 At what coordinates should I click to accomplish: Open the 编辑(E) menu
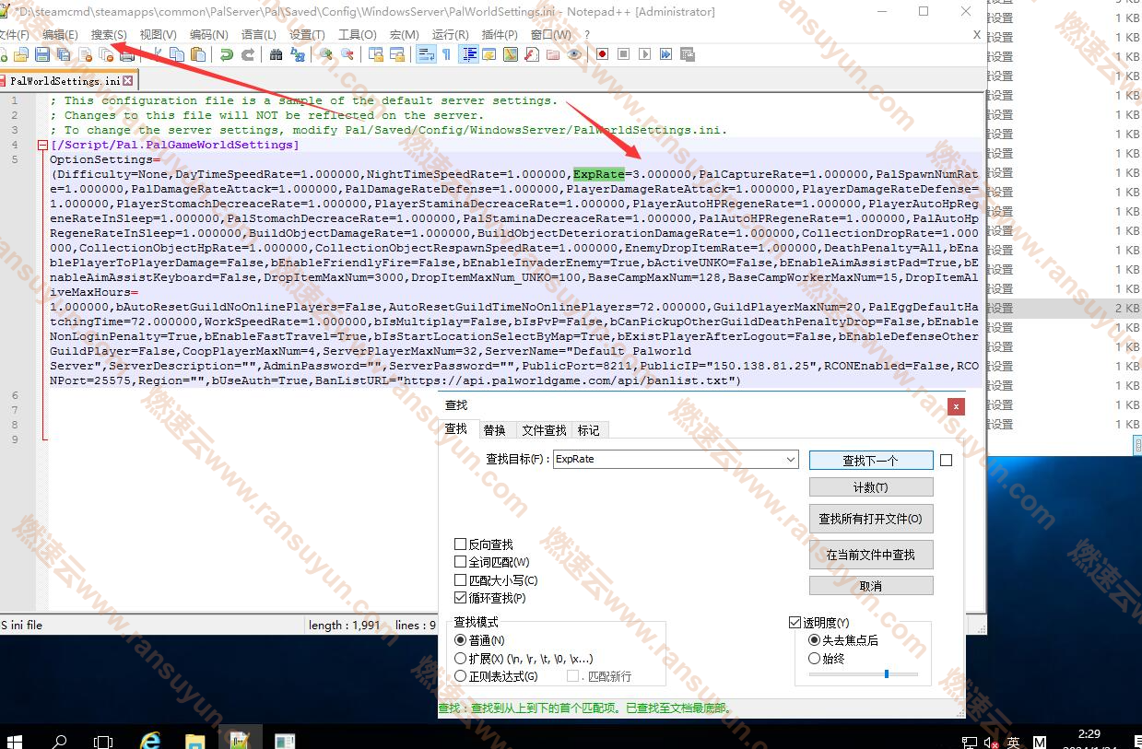60,35
